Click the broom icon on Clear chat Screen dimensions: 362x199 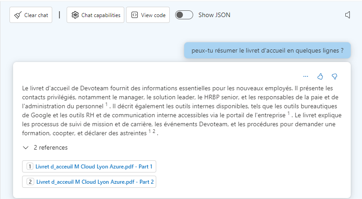[18, 15]
